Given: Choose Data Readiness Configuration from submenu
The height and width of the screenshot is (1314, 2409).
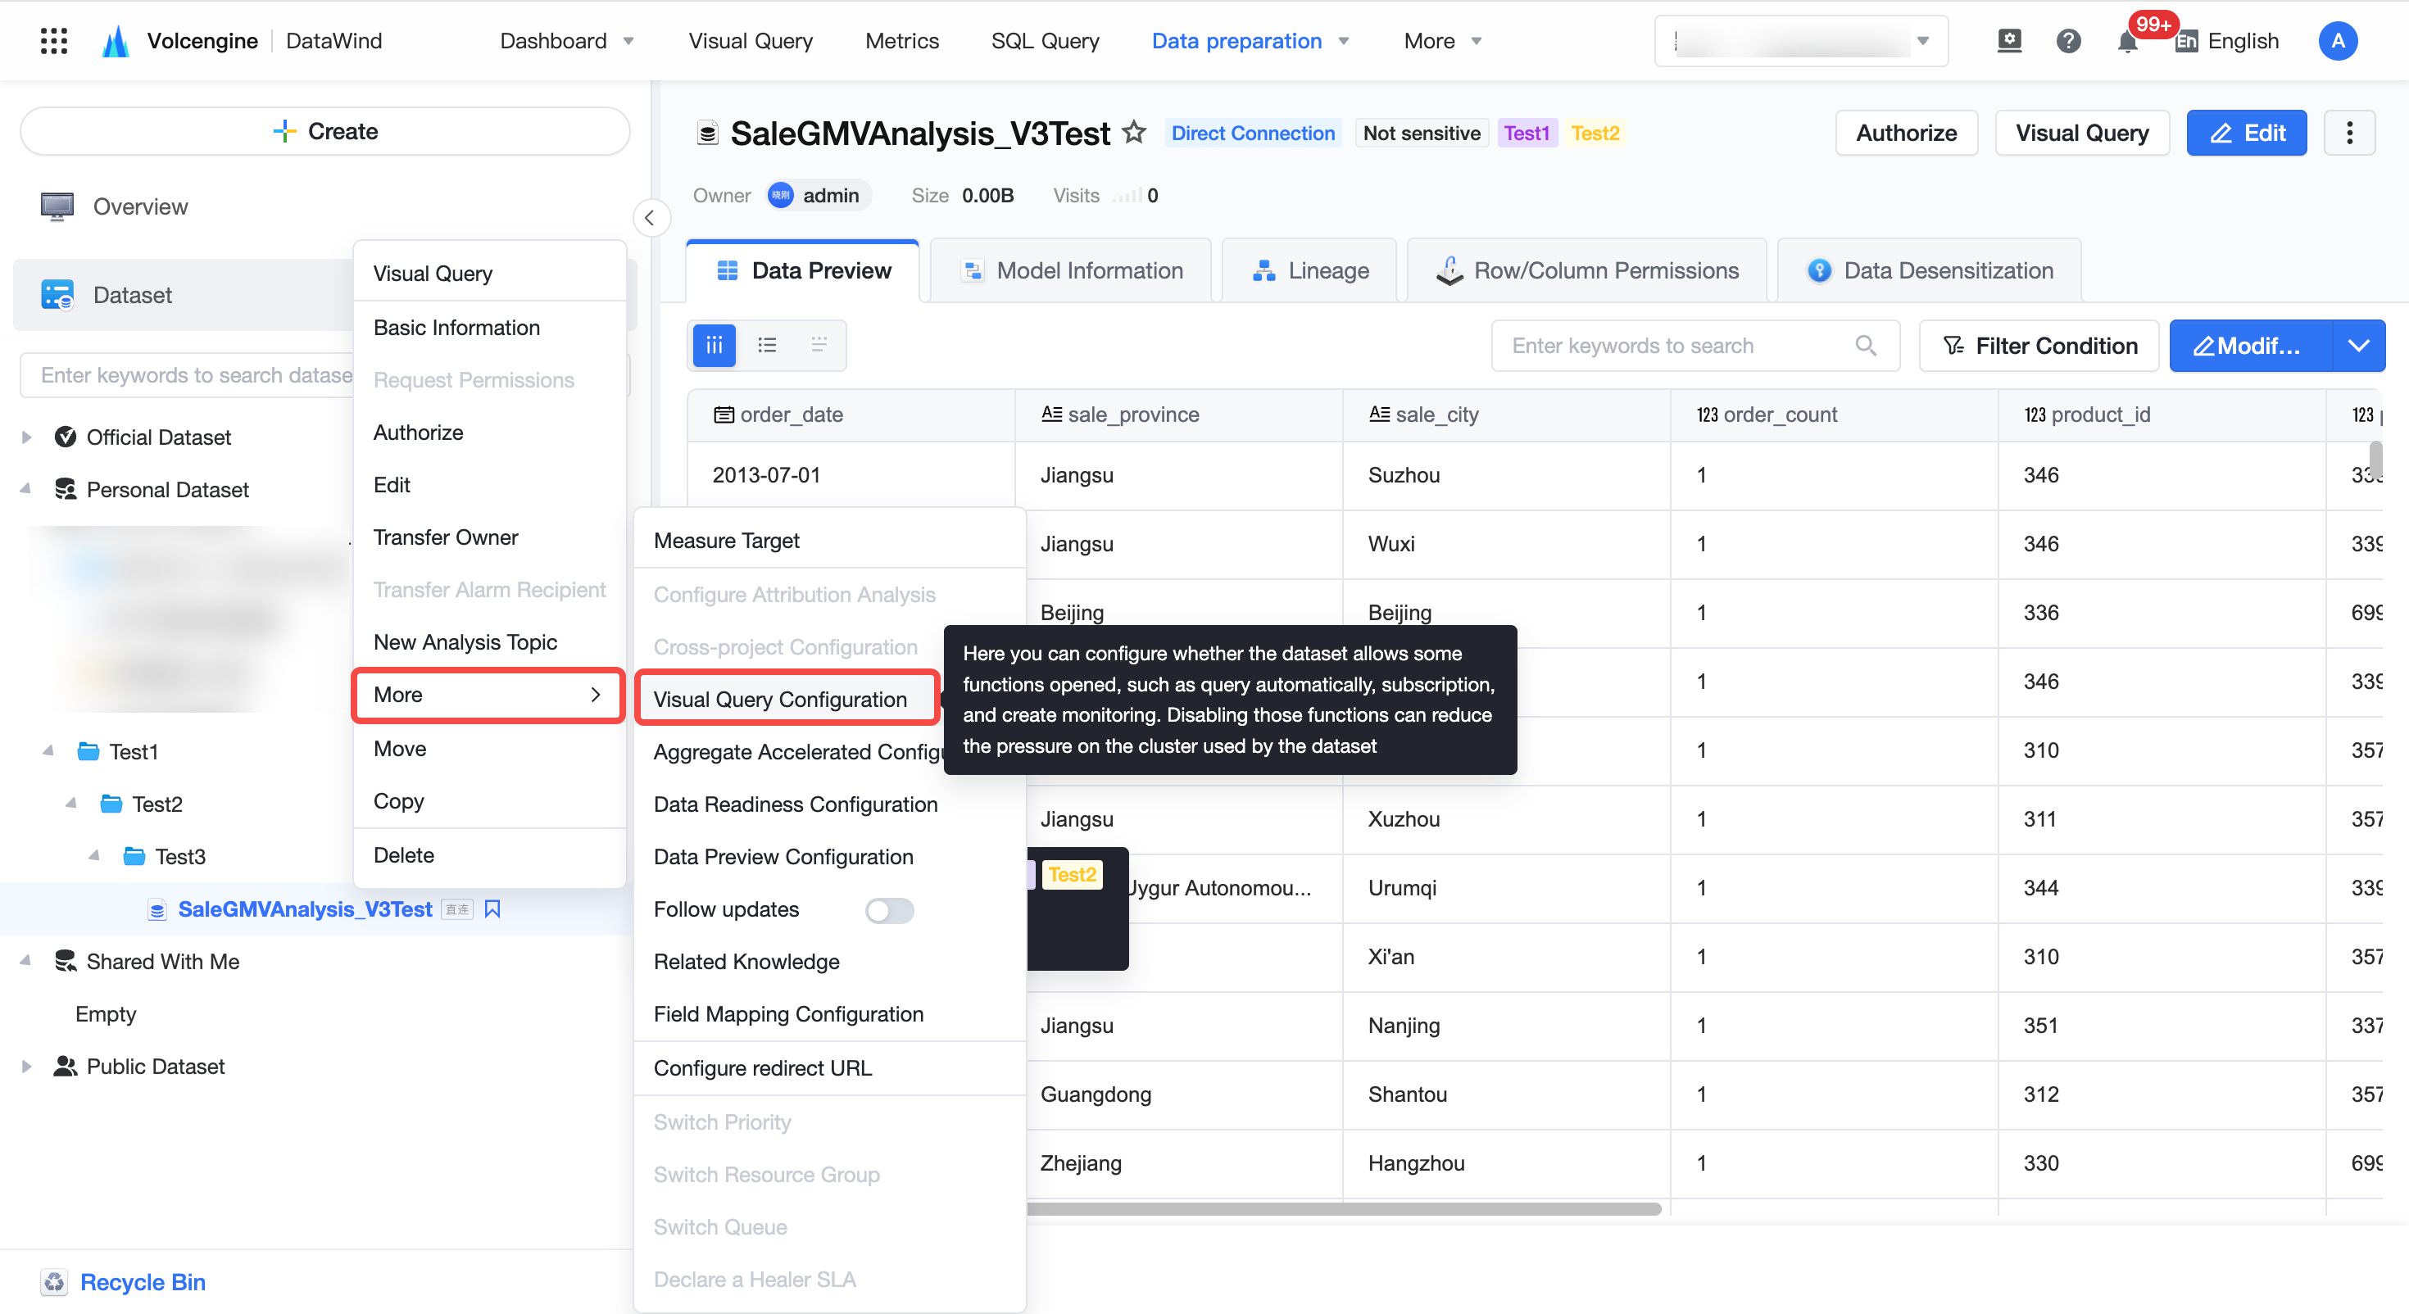Looking at the screenshot, I should coord(795,804).
